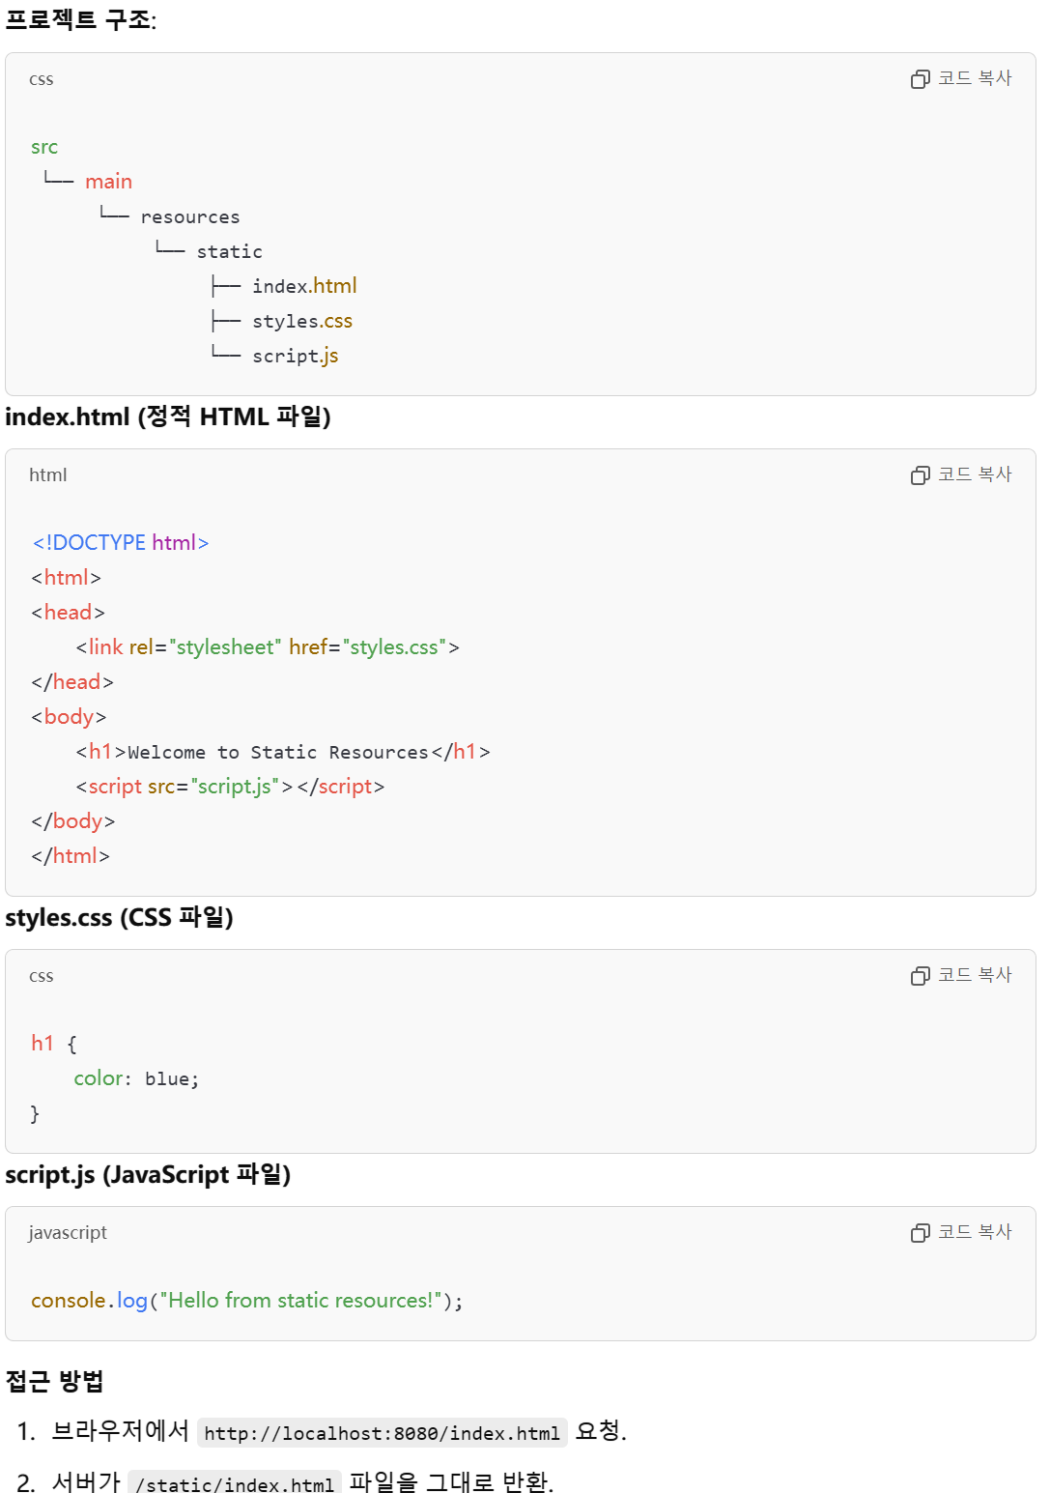This screenshot has height=1493, width=1050.
Task: Click the copy icon on the css project structure block
Action: [x=918, y=77]
